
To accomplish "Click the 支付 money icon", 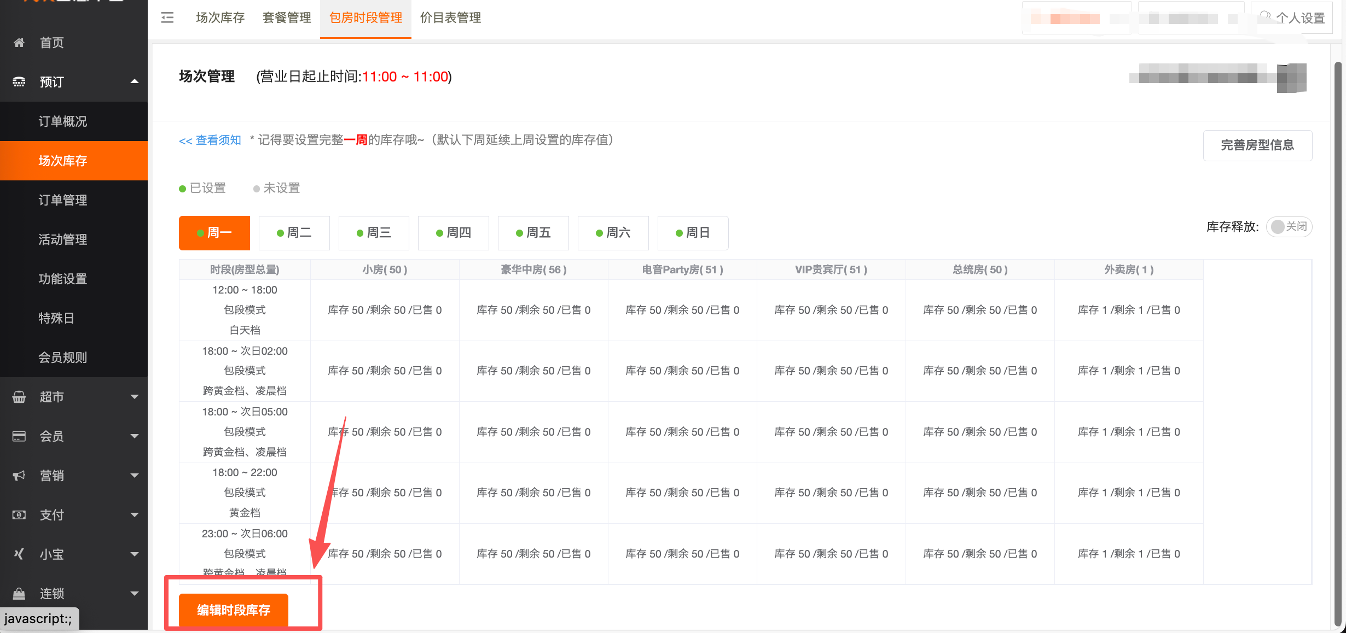I will pos(19,515).
